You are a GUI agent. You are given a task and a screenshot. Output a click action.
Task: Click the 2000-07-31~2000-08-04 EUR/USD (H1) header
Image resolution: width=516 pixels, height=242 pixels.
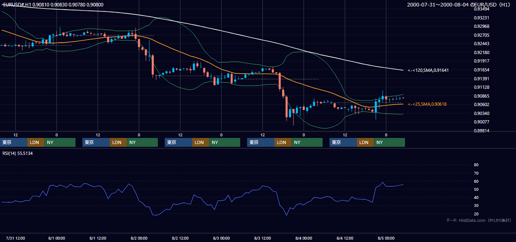click(x=459, y=5)
